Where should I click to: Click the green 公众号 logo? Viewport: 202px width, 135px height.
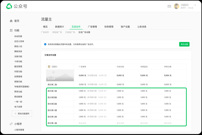pos(9,6)
